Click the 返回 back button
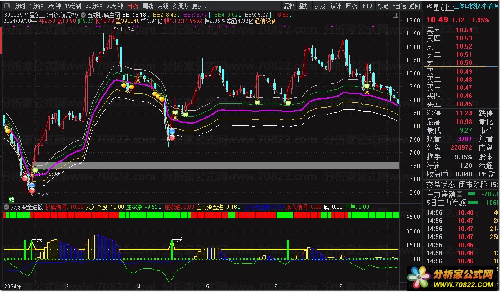501x292 pixels. point(414,6)
